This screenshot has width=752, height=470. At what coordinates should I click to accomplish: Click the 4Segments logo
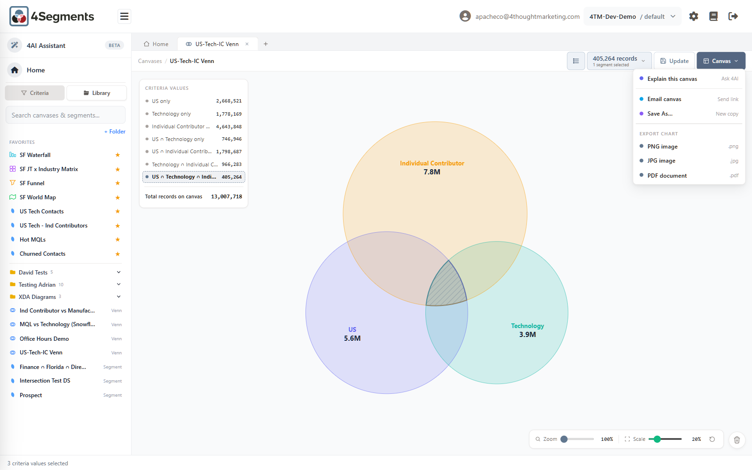click(52, 16)
